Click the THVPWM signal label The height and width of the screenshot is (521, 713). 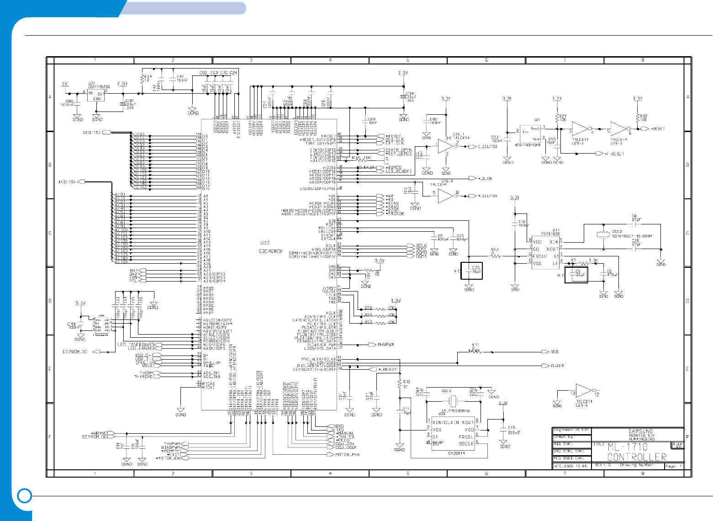[172, 444]
